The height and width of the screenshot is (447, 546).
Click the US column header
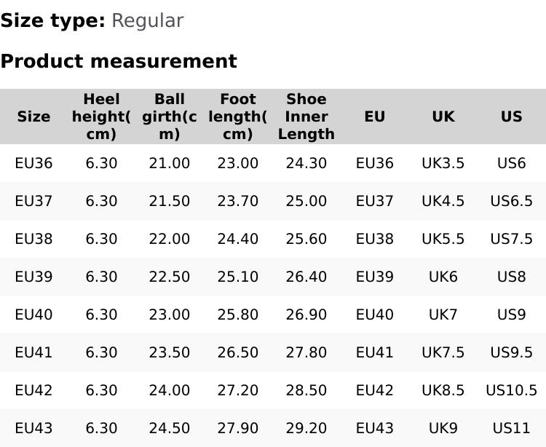click(x=511, y=116)
